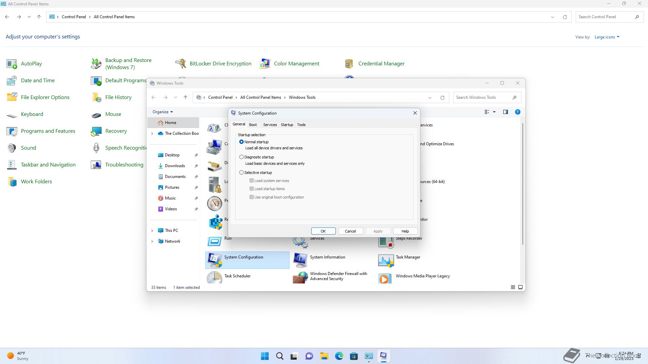648x364 pixels.
Task: Toggle Load startup items checkbox
Action: 251,189
